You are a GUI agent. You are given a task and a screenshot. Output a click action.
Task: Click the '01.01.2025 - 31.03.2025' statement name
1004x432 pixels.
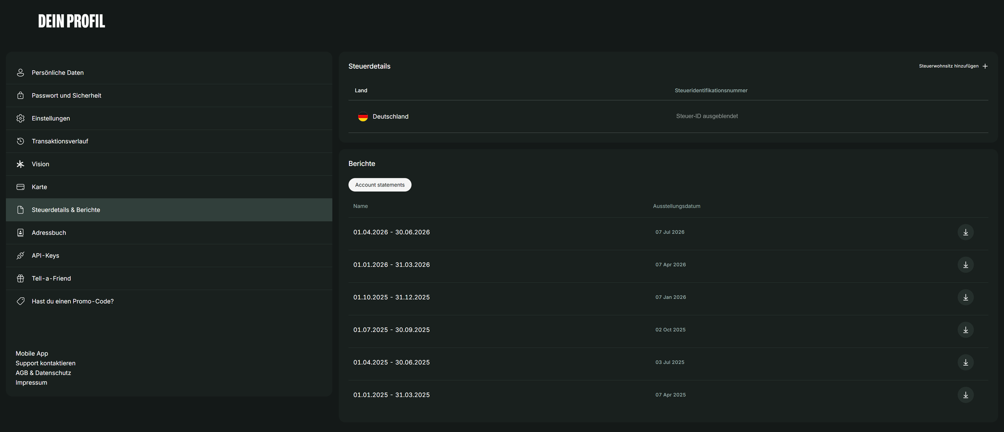pos(392,395)
